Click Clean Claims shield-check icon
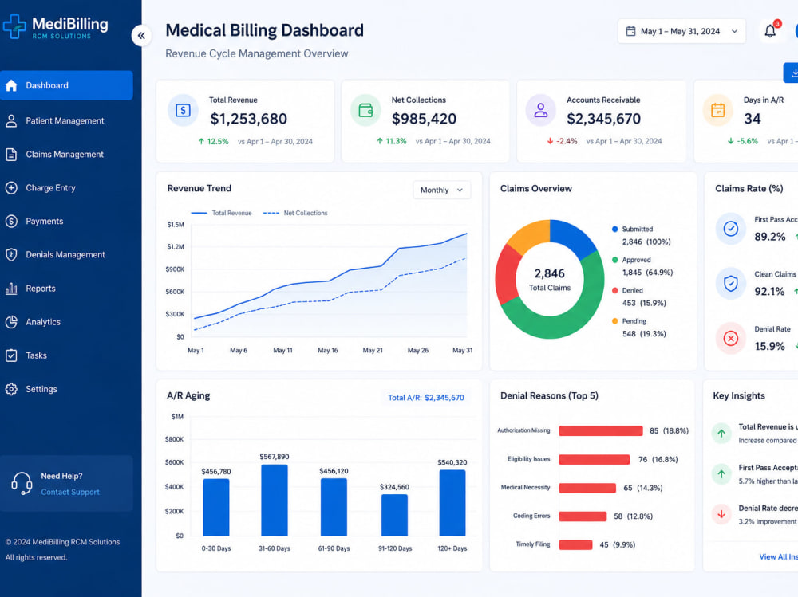Image resolution: width=798 pixels, height=597 pixels. coord(731,283)
